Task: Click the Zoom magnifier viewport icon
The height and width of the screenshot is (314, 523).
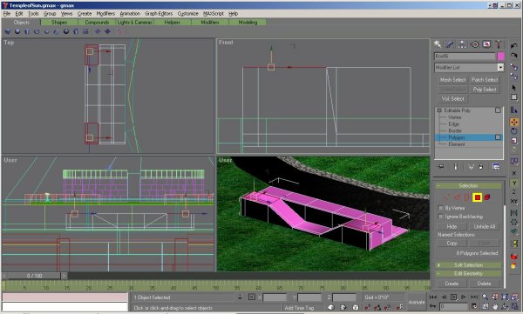Action: point(485,297)
